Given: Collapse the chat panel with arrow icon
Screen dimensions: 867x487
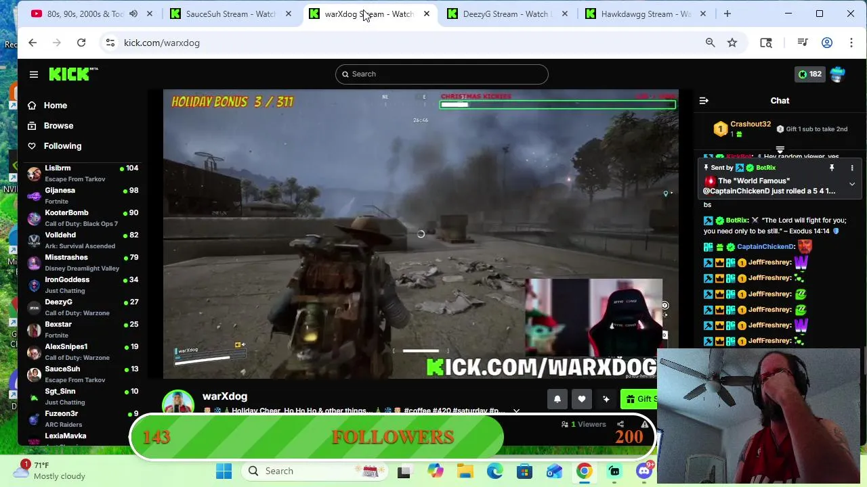Looking at the screenshot, I should coord(704,101).
